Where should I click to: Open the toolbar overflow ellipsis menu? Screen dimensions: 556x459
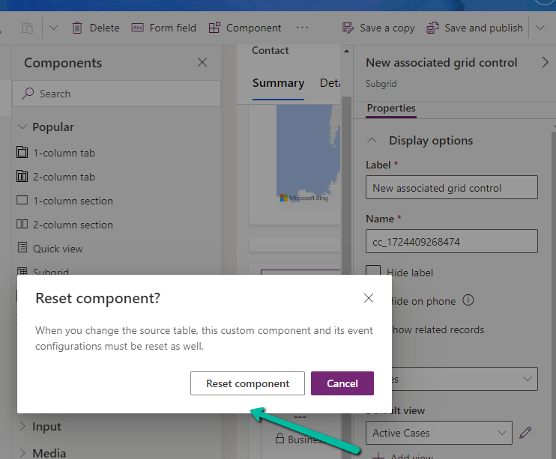302,28
